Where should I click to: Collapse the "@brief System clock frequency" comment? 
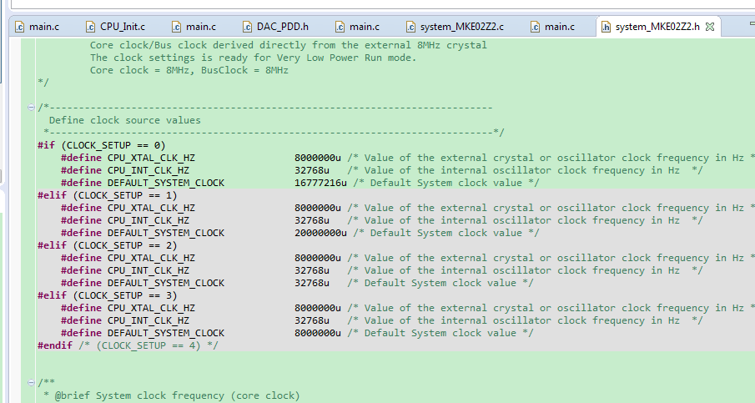[32, 383]
